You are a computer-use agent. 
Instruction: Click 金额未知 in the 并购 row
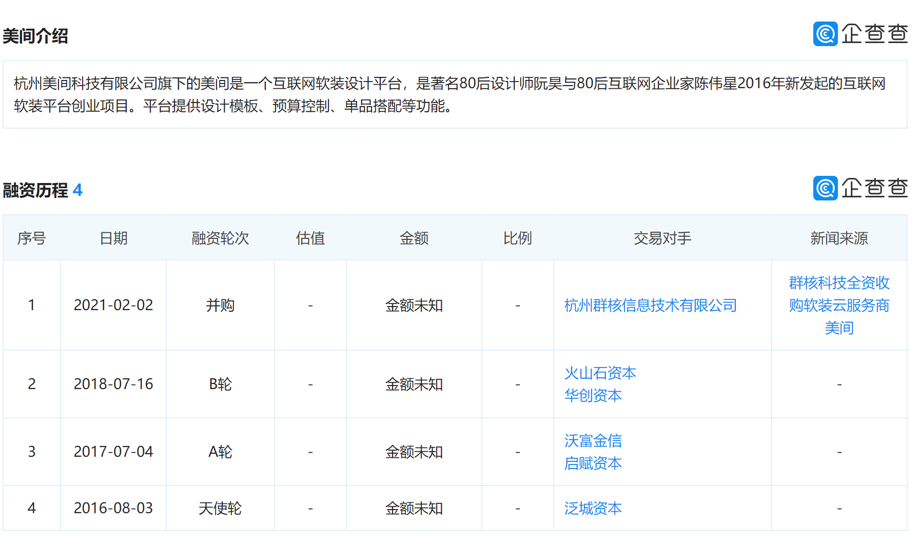pos(414,306)
